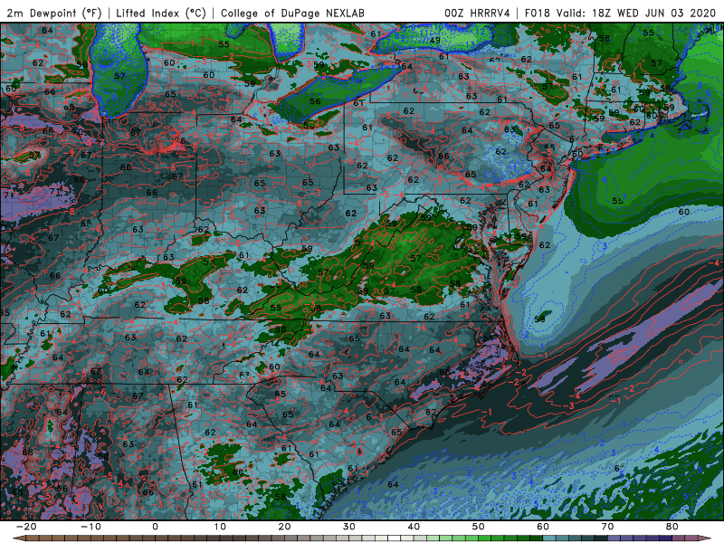The image size is (724, 543).
Task: Click the 10 label on the color scale
Action: 220,527
